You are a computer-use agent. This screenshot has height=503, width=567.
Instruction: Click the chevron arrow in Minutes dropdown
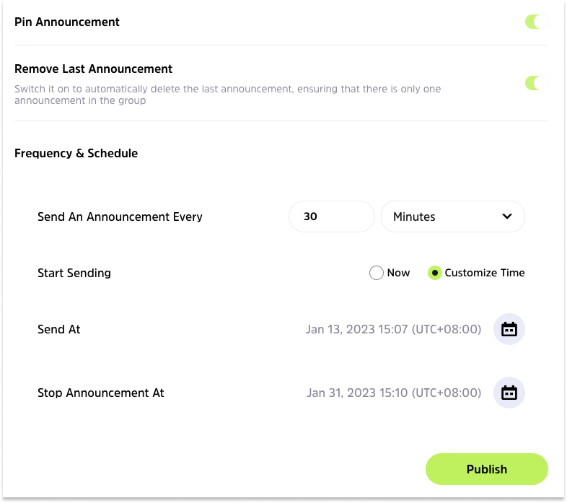507,216
